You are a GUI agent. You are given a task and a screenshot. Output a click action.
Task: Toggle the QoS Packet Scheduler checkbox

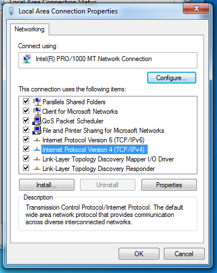[x=26, y=121]
